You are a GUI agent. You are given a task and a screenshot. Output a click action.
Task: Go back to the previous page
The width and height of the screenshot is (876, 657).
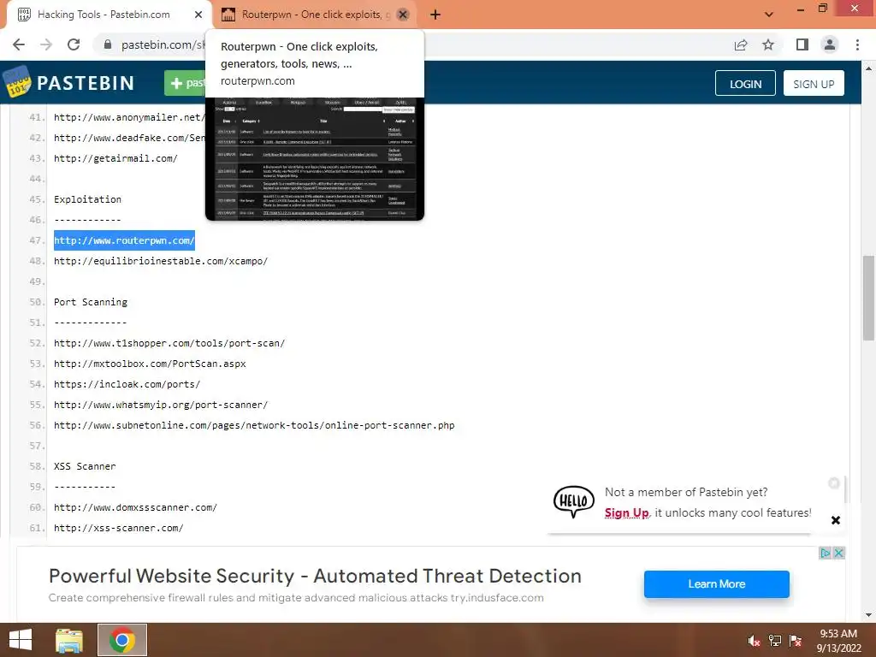[19, 44]
